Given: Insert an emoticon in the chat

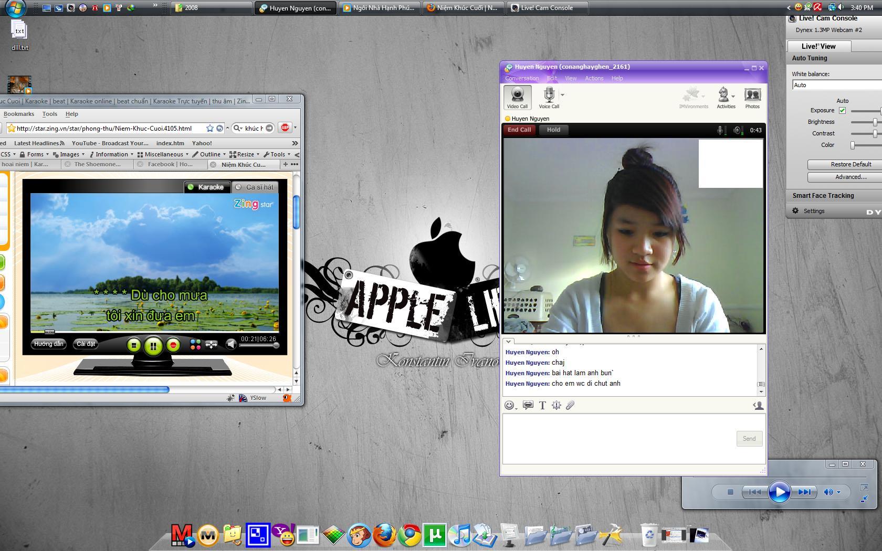Looking at the screenshot, I should (509, 405).
